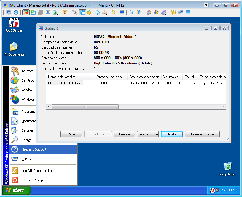The image size is (242, 197).
Task: Click the paste clipboard icon in toolbar
Action: (x=139, y=12)
